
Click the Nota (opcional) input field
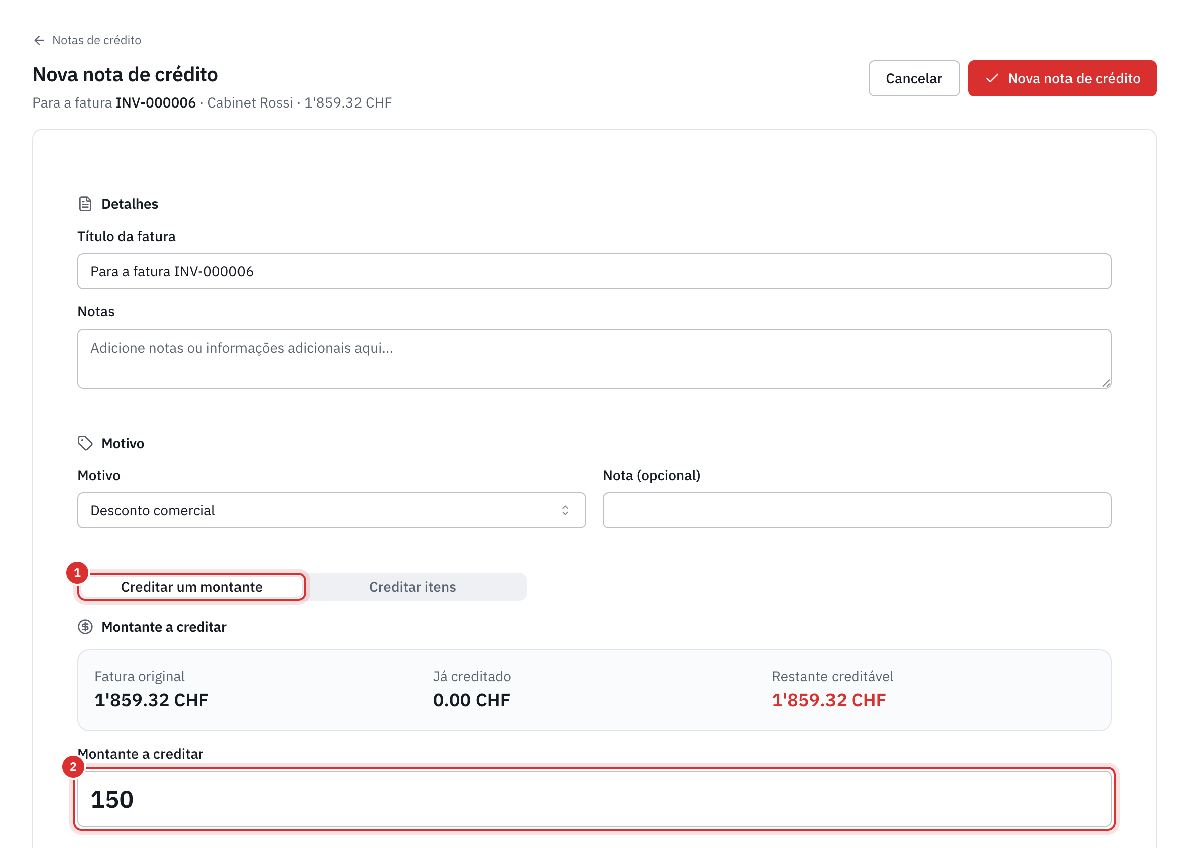(857, 511)
